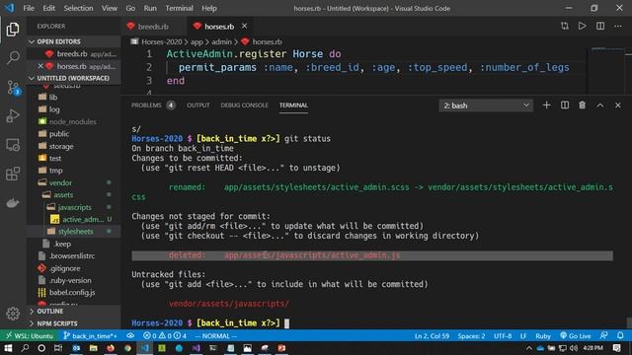Open the Extensions view
This screenshot has width=632, height=355.
pos(13,174)
